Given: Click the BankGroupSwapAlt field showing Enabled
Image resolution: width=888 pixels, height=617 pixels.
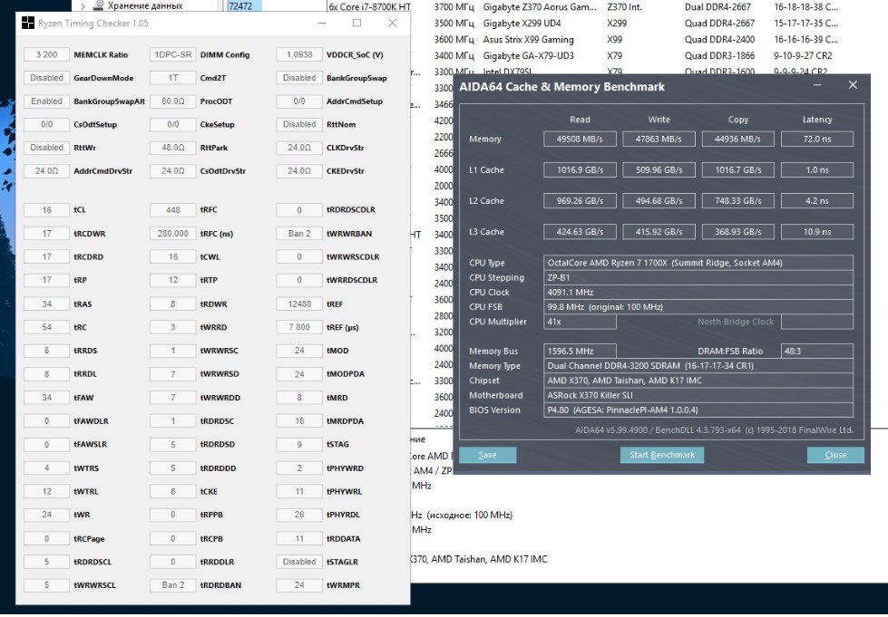Looking at the screenshot, I should [46, 101].
